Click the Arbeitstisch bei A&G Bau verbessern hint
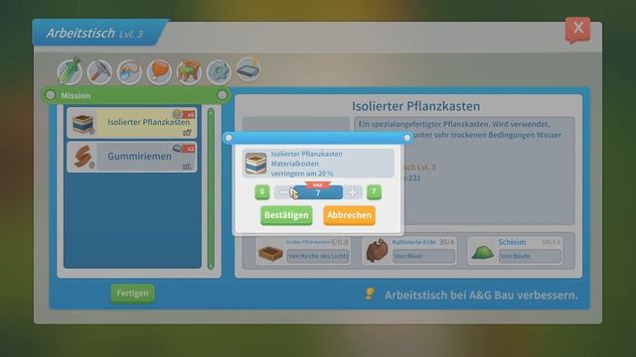636x357 pixels. click(x=481, y=296)
